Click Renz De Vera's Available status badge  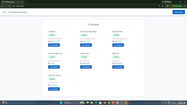tap(116, 35)
